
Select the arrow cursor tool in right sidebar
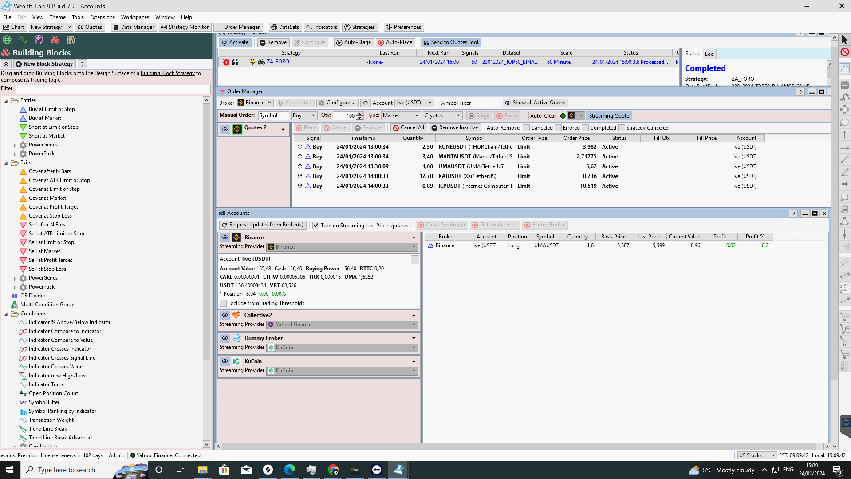point(845,40)
